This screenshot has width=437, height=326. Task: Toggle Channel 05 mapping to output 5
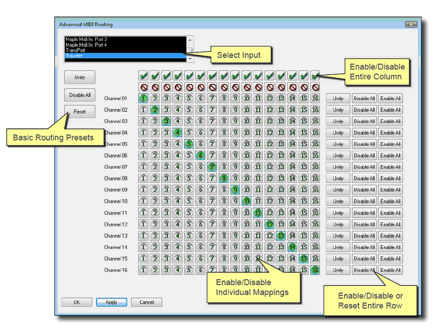(189, 144)
